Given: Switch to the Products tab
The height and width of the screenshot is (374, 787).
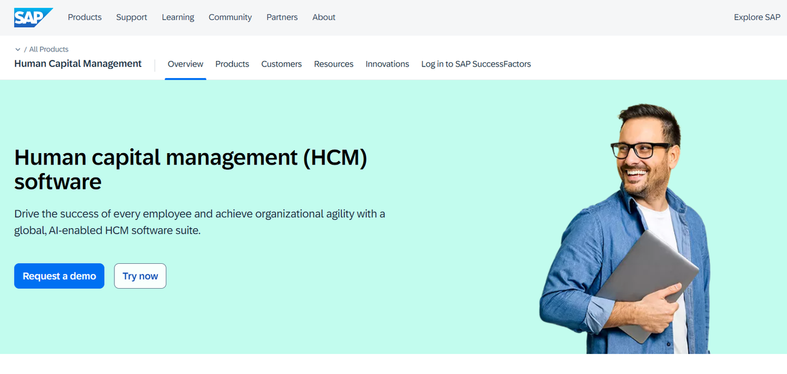Looking at the screenshot, I should (x=232, y=64).
